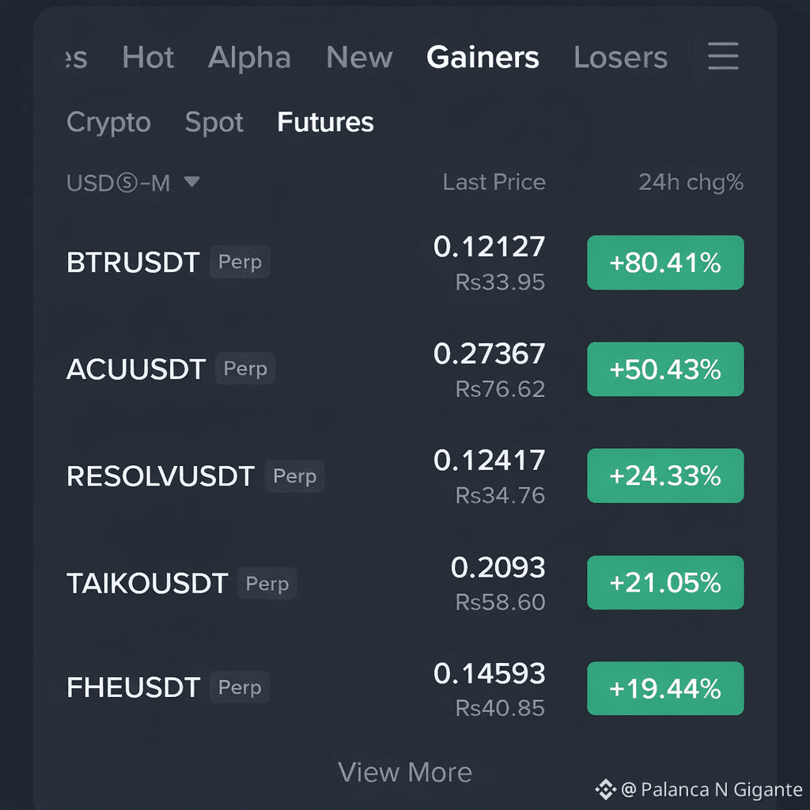Open the USDⓈ-M contract type dropdown

119,182
